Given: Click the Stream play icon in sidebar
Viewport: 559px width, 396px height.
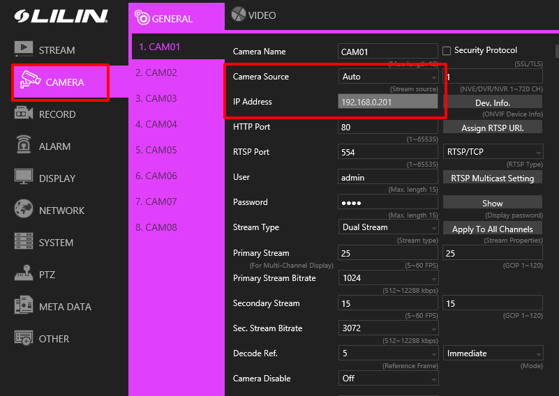Looking at the screenshot, I should click(x=24, y=49).
